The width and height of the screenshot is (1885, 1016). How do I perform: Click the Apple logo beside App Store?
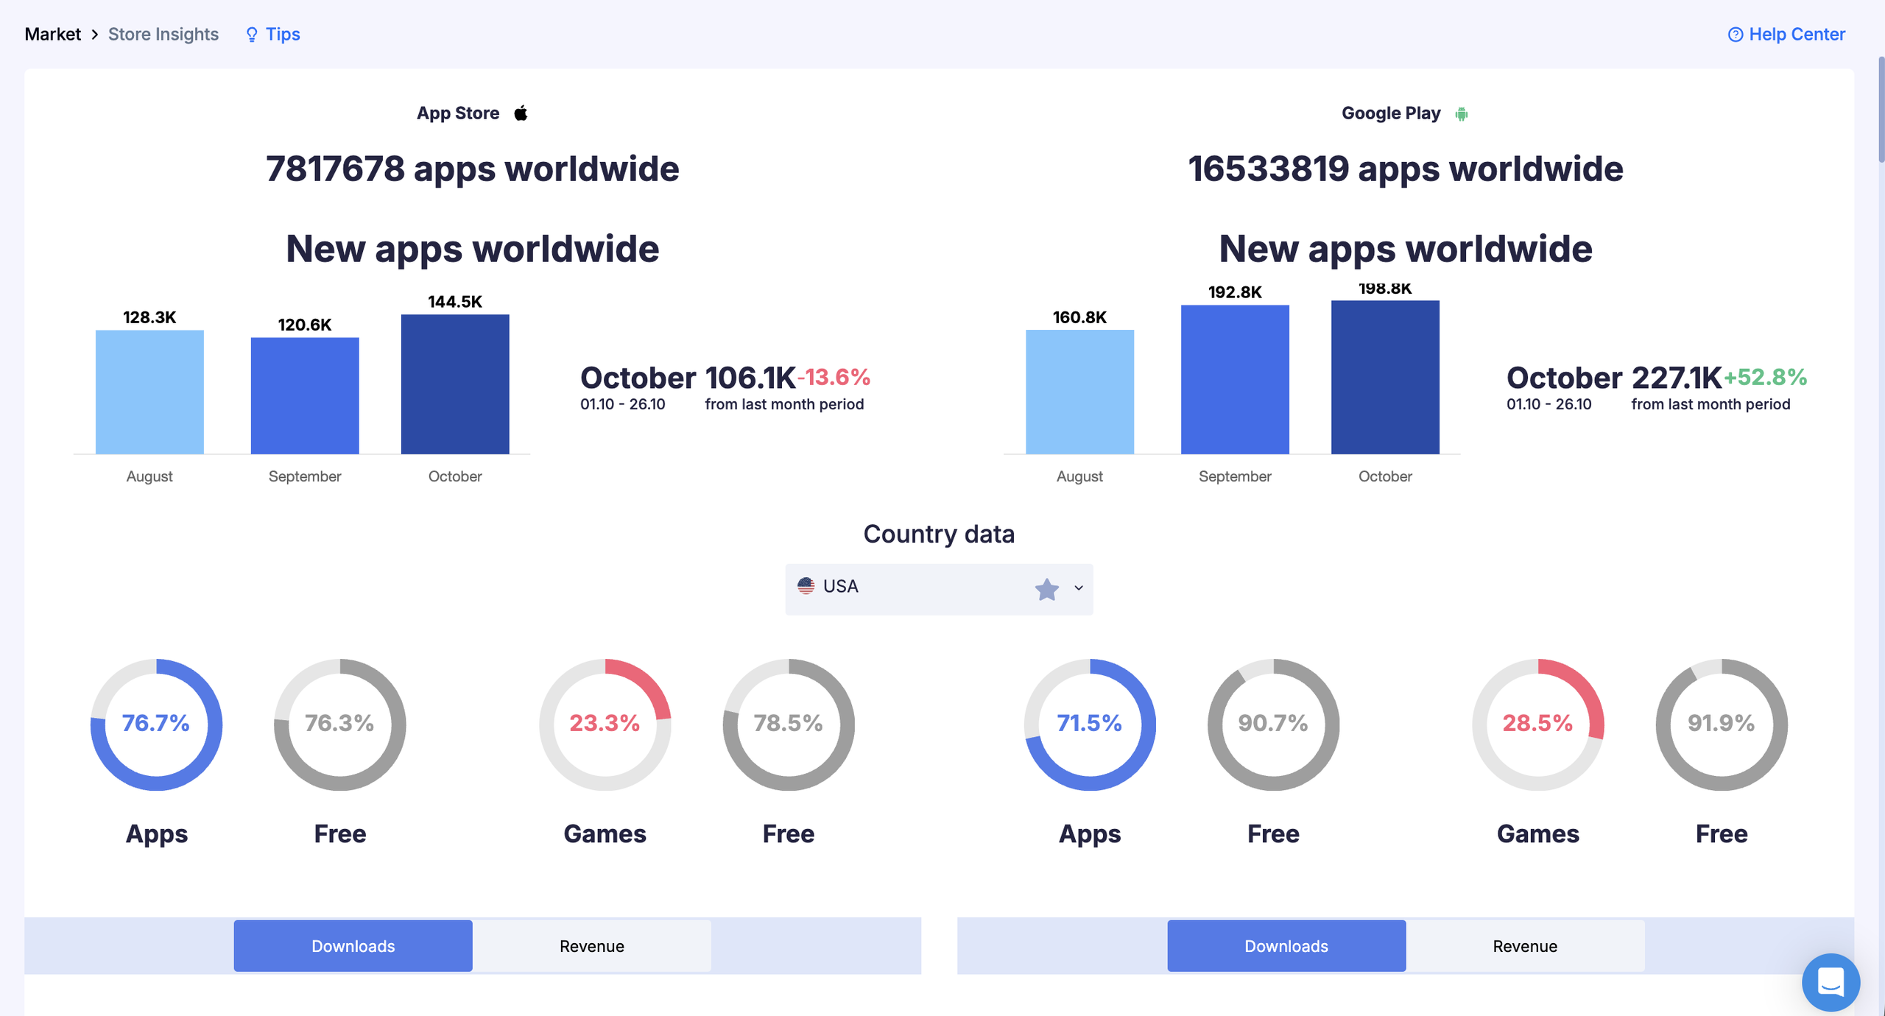point(521,113)
